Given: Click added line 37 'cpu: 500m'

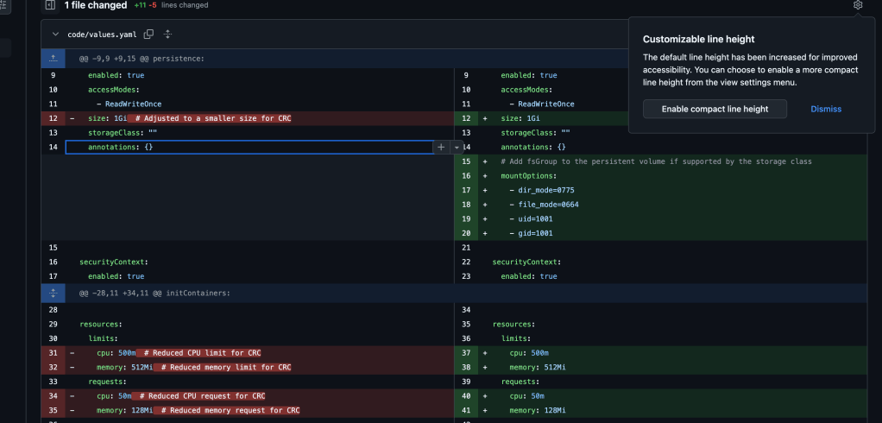Looking at the screenshot, I should point(529,353).
